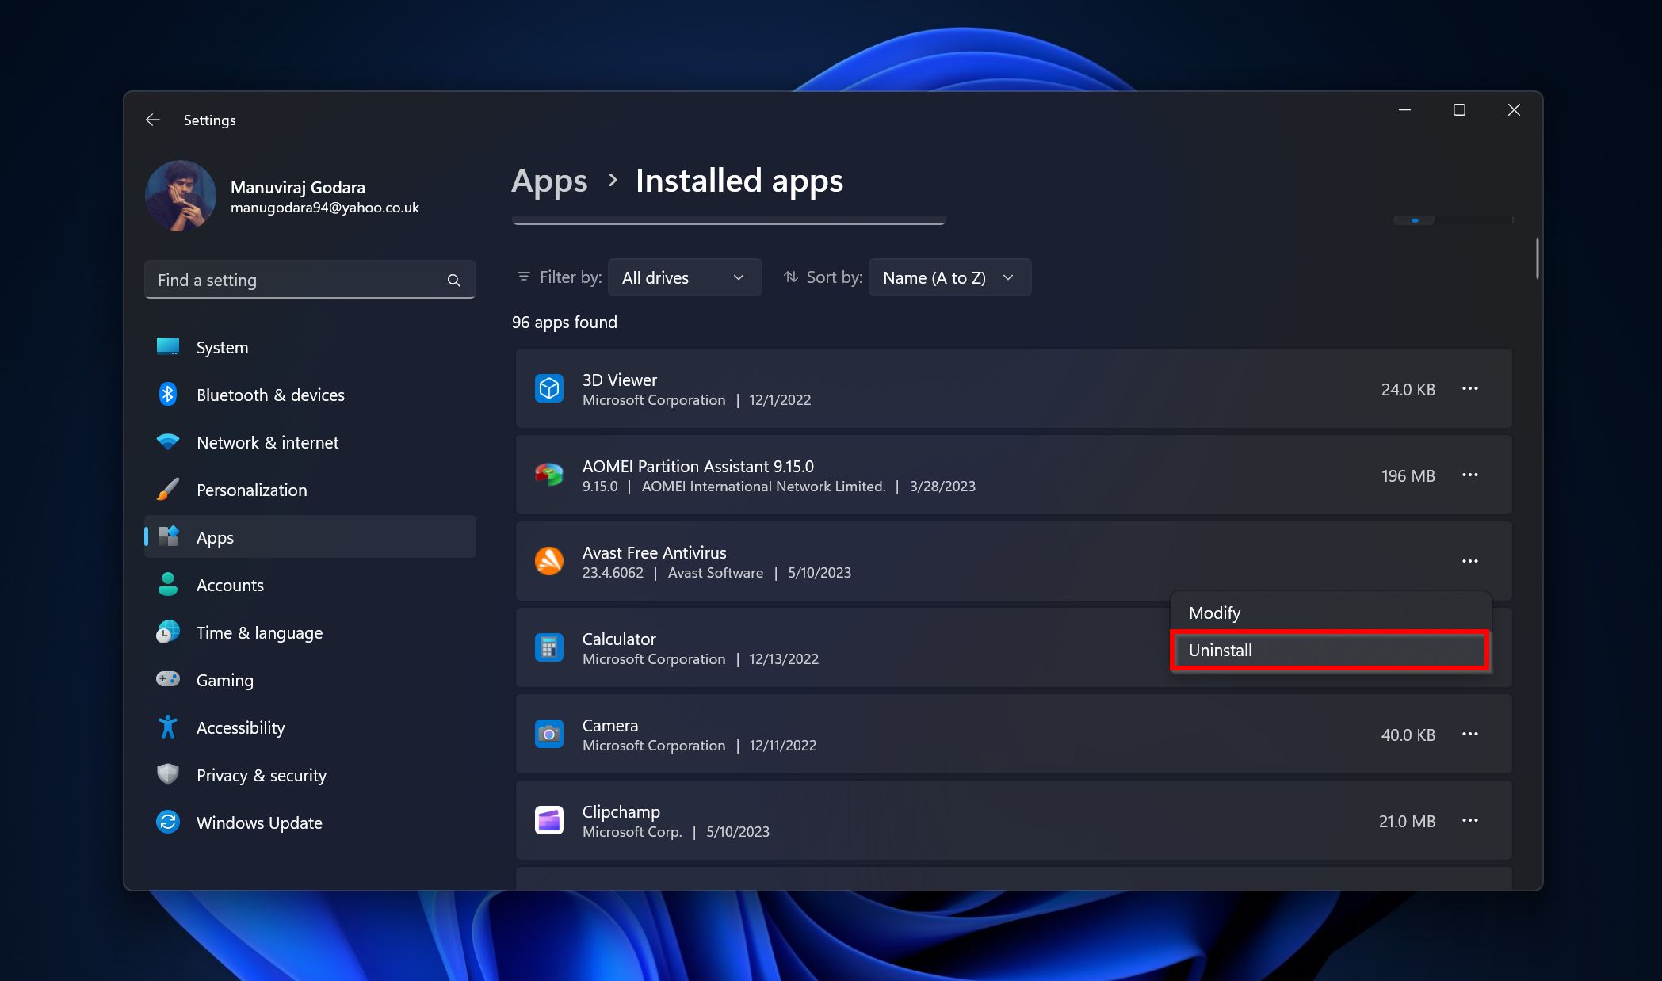Open the Network & internet Wi-Fi icon
Image resolution: width=1662 pixels, height=981 pixels.
[x=168, y=442]
